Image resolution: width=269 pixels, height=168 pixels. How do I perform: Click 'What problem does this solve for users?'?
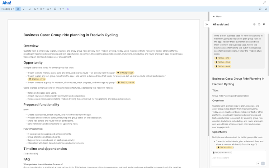pos(43,164)
